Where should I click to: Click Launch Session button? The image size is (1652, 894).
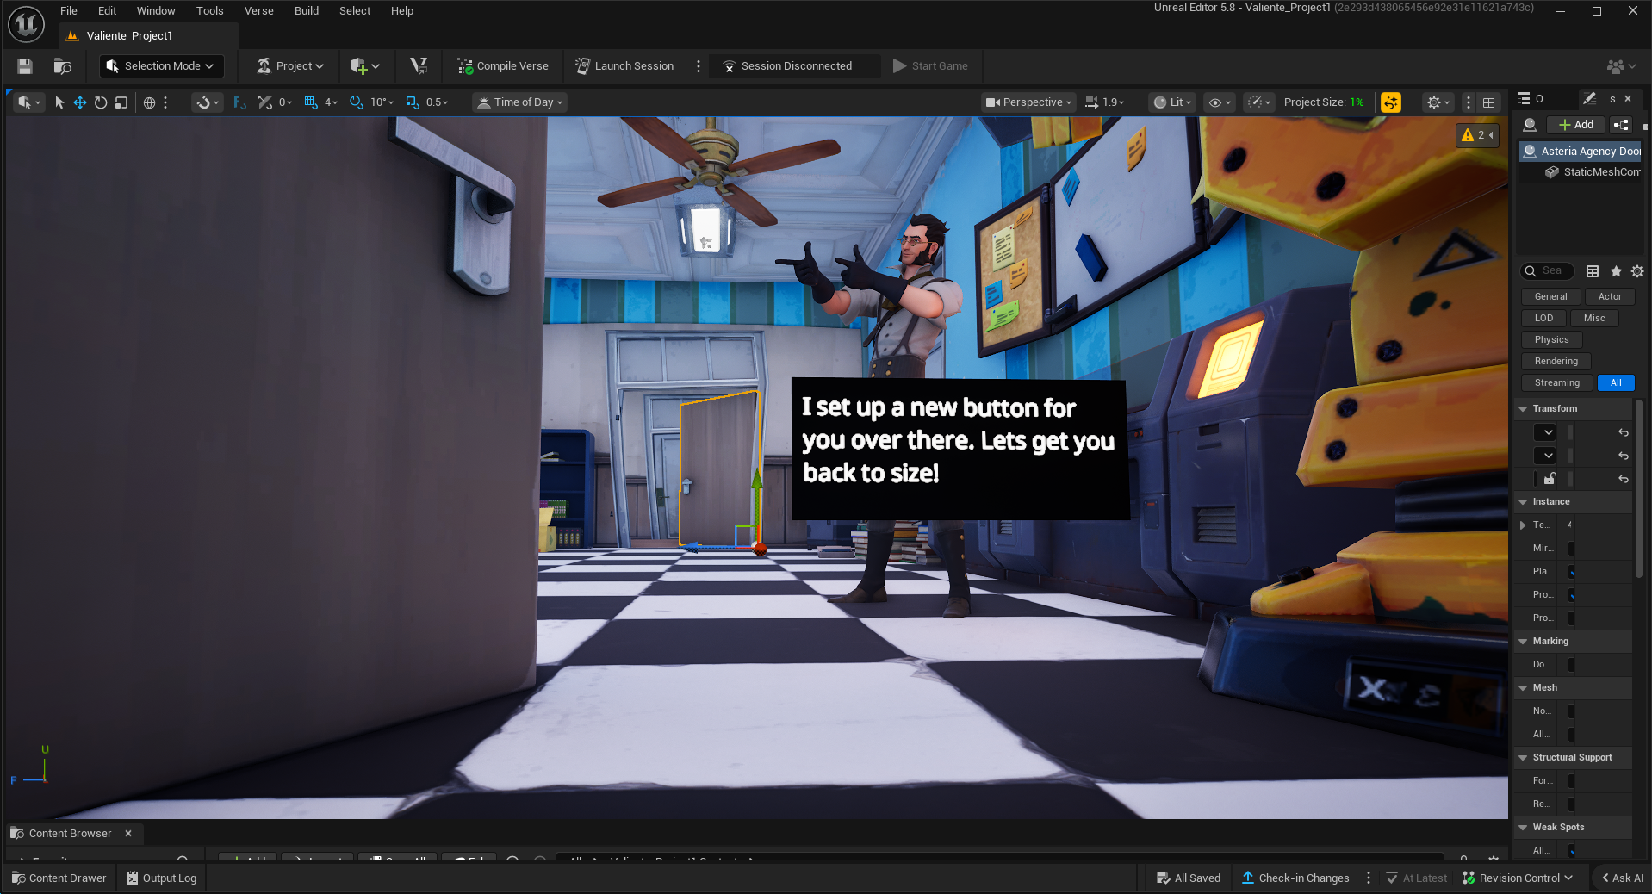[625, 66]
